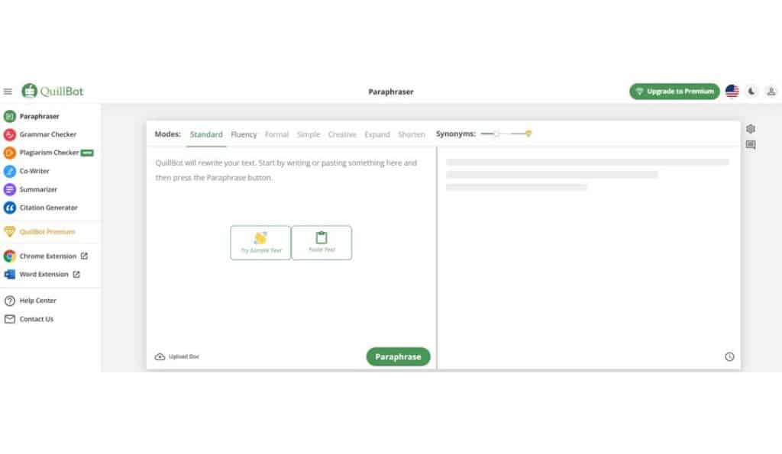Switch to Formal mode
782x454 pixels.
point(276,134)
